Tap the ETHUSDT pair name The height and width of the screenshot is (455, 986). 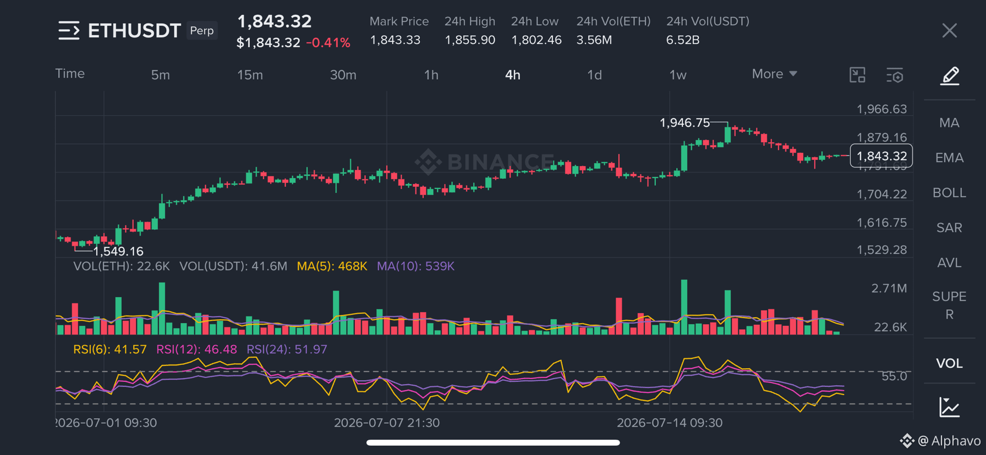134,31
